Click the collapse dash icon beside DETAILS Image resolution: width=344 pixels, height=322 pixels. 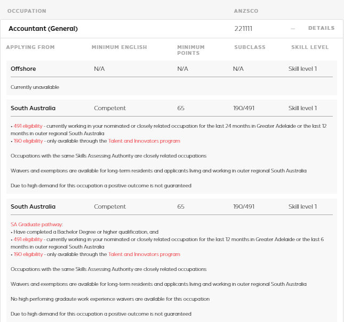pyautogui.click(x=293, y=29)
